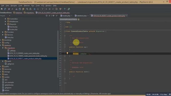
Task: Expand the Requests folder
Action: [5, 24]
